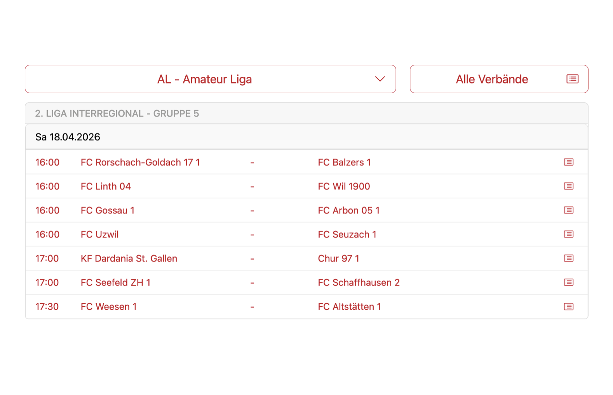Screen dimensions: 613x395
Task: Click FC Wil 1900 team name
Action: pyautogui.click(x=344, y=186)
